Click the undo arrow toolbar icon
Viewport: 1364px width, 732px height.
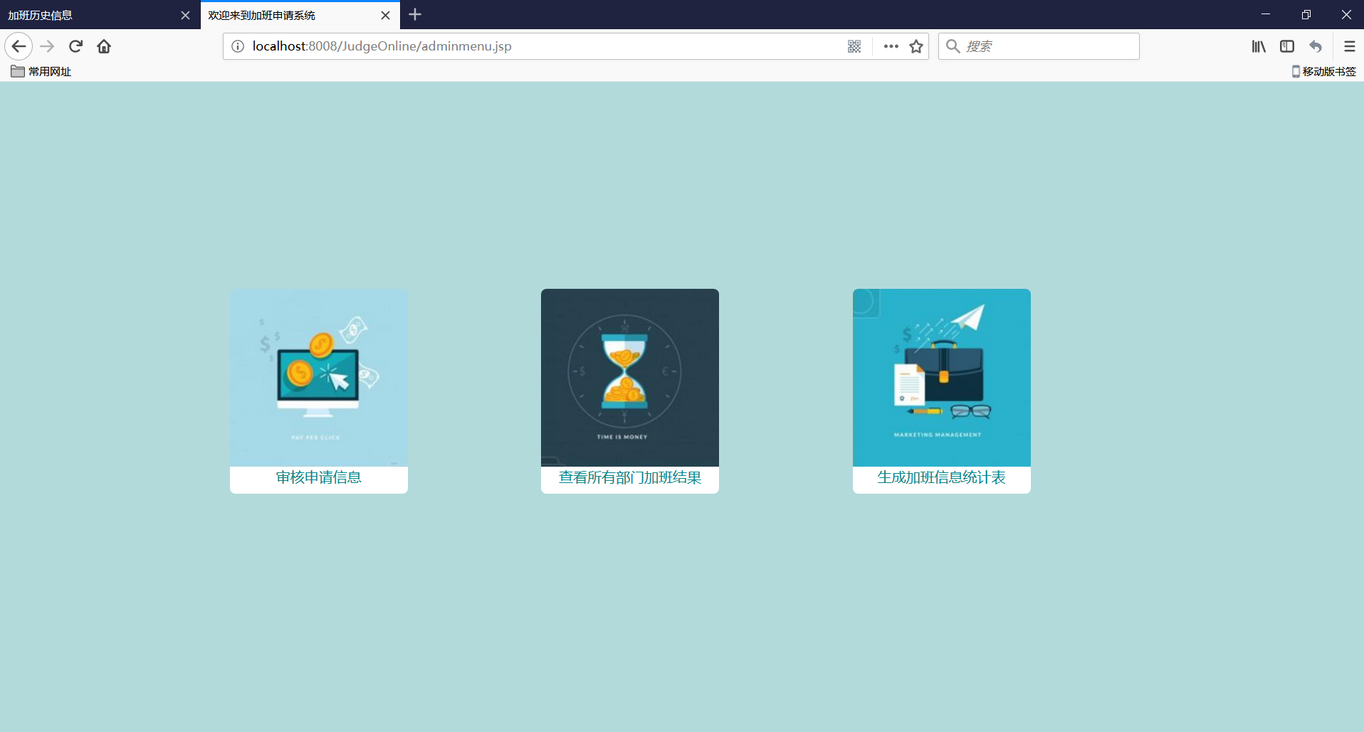coord(1316,46)
